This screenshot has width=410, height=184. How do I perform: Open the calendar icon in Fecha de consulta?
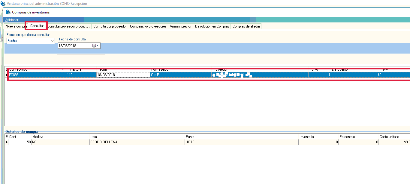point(95,46)
